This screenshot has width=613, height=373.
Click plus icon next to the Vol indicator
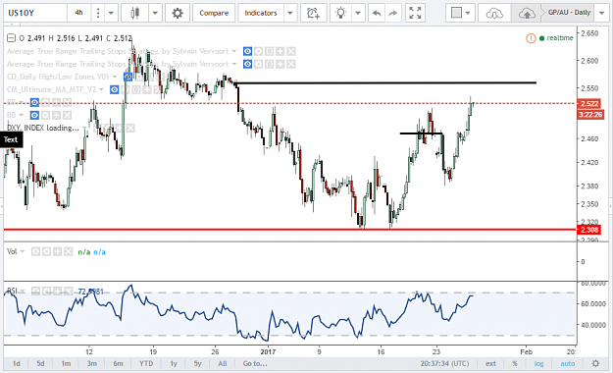(58, 251)
